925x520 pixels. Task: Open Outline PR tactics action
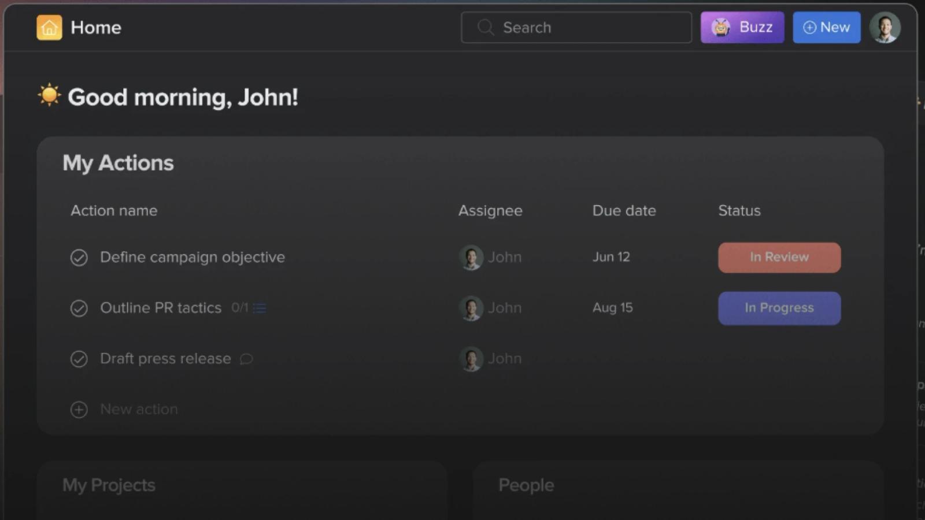[161, 308]
